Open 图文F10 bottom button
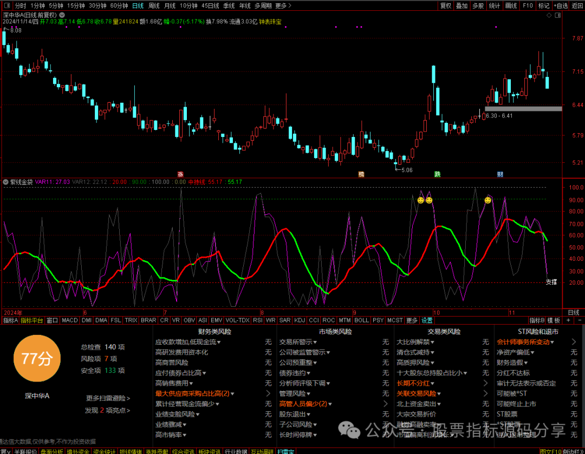This screenshot has width=585, height=454. tap(550, 451)
